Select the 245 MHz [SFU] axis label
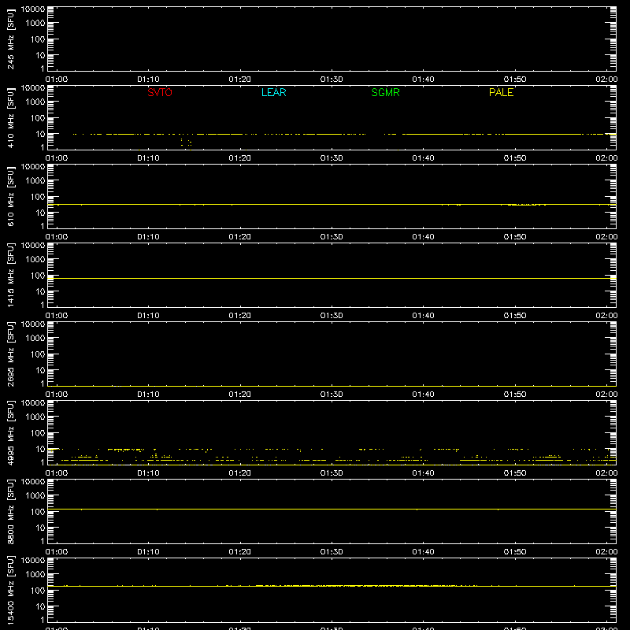The height and width of the screenshot is (630, 630). click(x=10, y=39)
